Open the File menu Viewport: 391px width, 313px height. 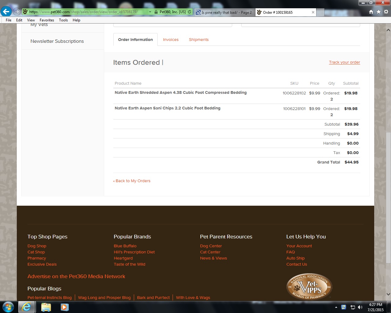pyautogui.click(x=9, y=20)
